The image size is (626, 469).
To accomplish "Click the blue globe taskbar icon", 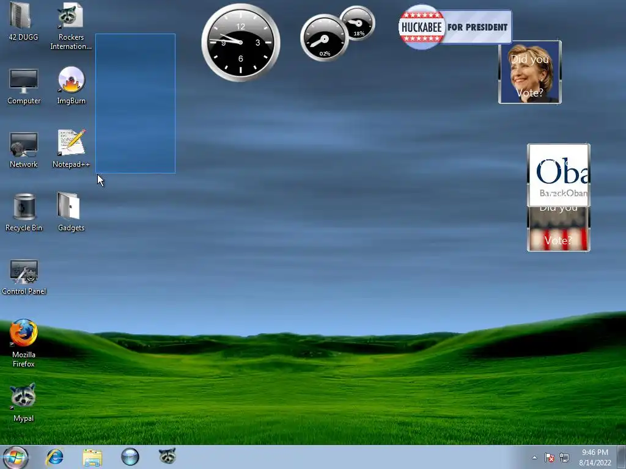I will click(x=130, y=457).
